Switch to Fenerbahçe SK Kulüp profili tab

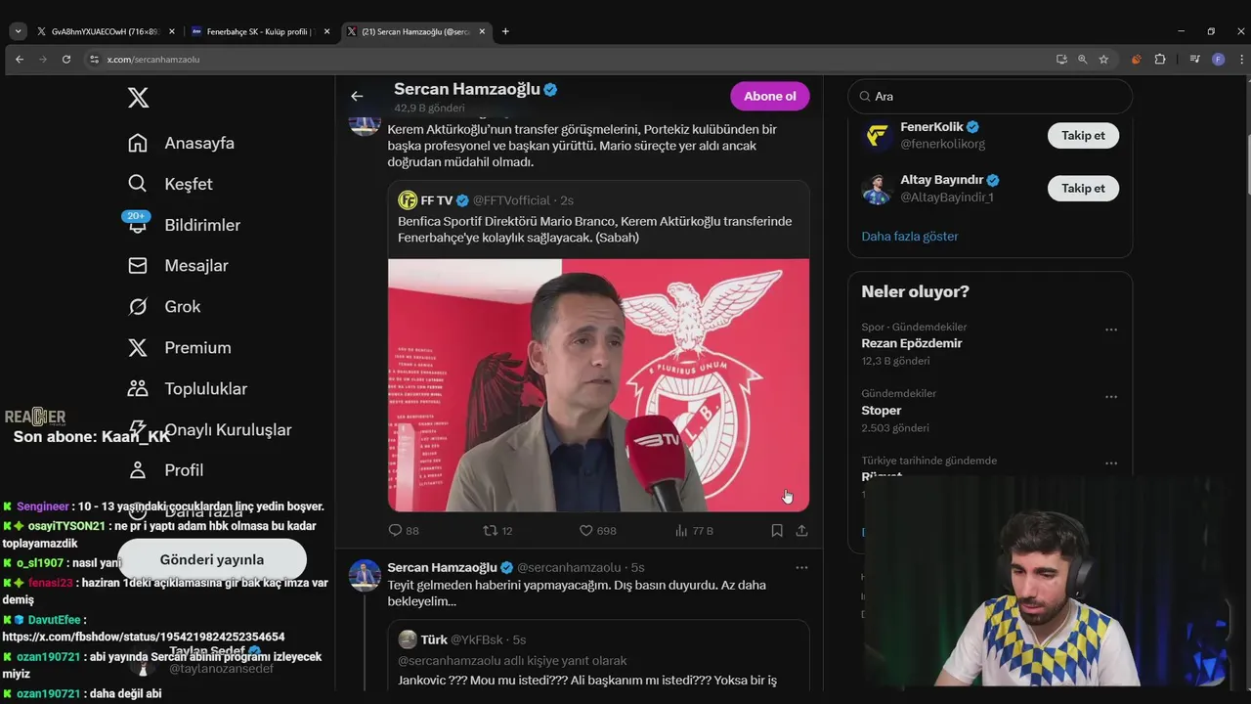pyautogui.click(x=259, y=31)
